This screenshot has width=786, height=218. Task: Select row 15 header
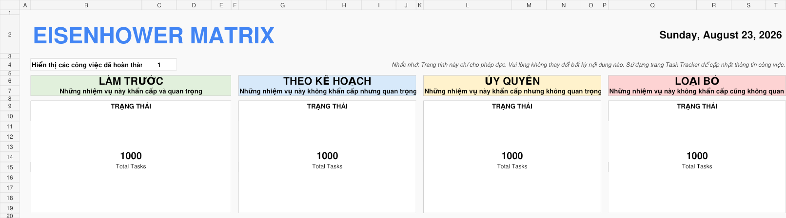[10, 167]
